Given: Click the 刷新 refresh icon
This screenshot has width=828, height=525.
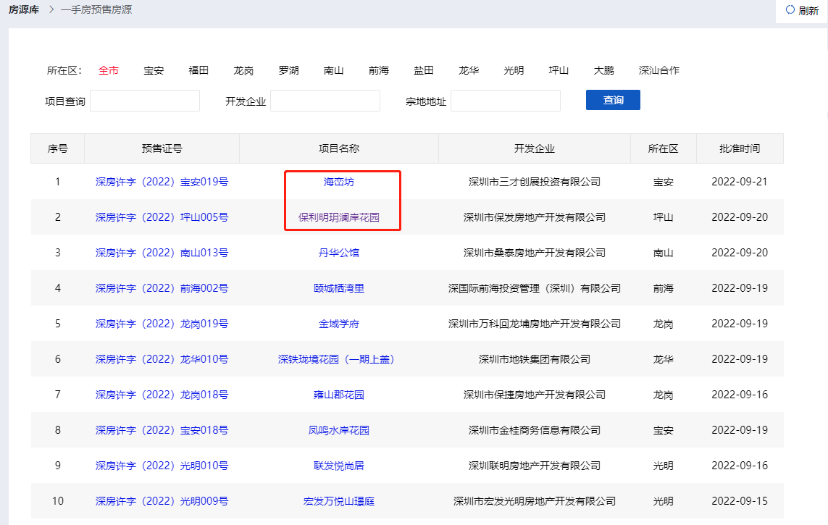Looking at the screenshot, I should pyautogui.click(x=790, y=10).
